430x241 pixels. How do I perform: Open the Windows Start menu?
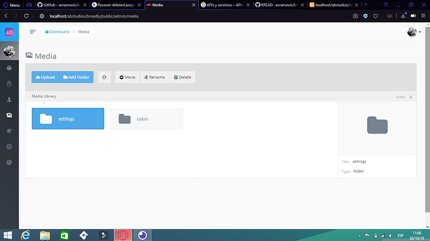click(x=8, y=235)
